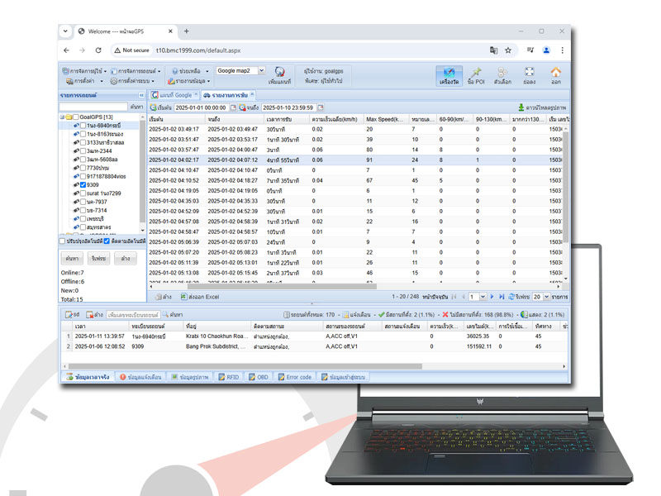
Task: Open the RFID tab
Action: [x=229, y=377]
